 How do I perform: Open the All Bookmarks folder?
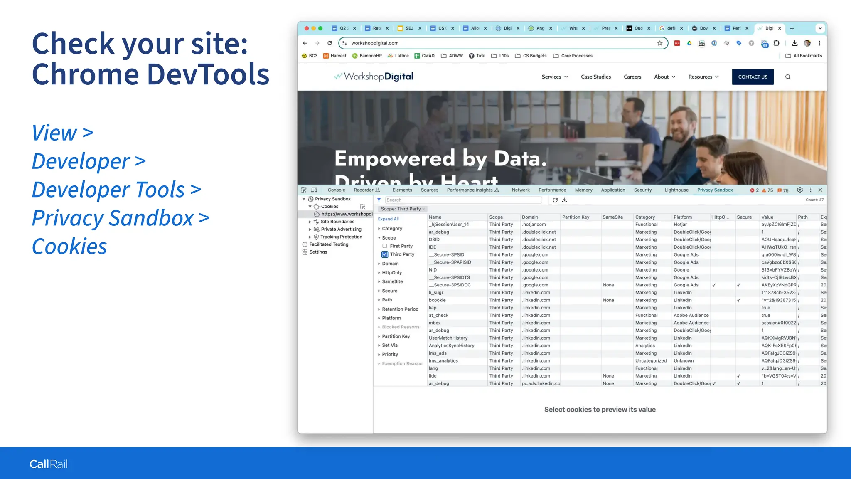(x=804, y=56)
